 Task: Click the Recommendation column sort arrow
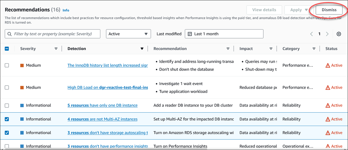228,49
